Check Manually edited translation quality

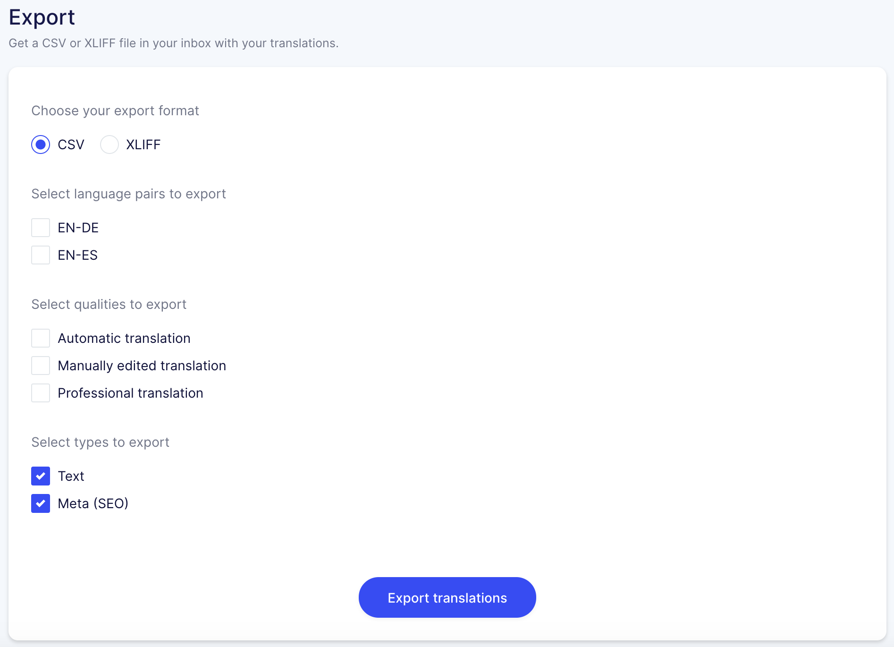click(41, 365)
